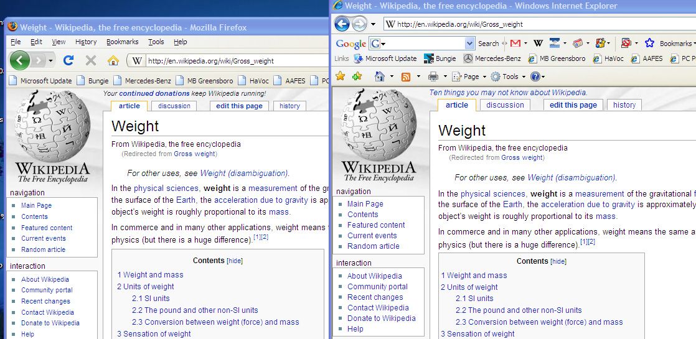Click the orange RSS feeds icon in IE
The height and width of the screenshot is (339, 696).
click(x=406, y=77)
